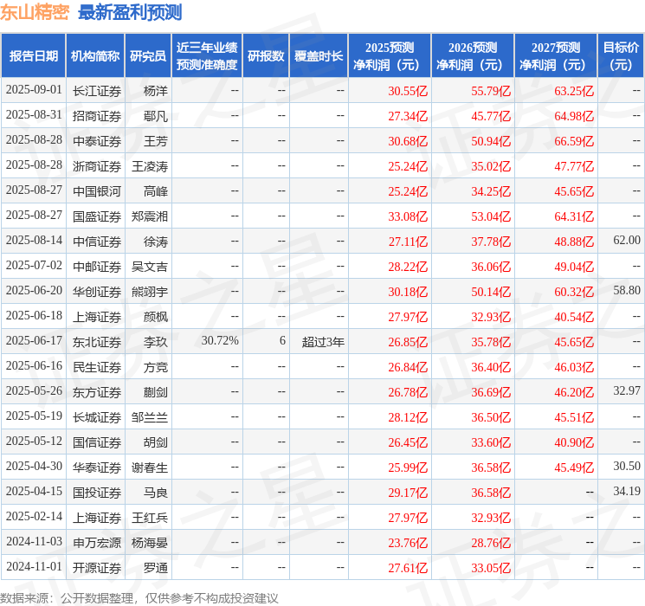Select the 目标价 column header

[x=621, y=56]
